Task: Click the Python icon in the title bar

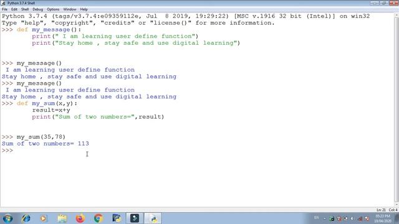Action: tap(3, 3)
